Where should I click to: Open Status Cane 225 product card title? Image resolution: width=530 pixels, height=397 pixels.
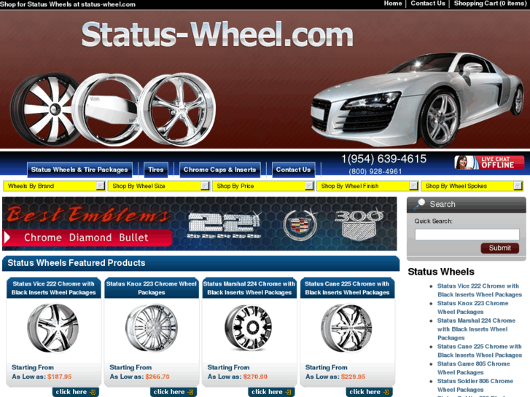[x=347, y=288]
